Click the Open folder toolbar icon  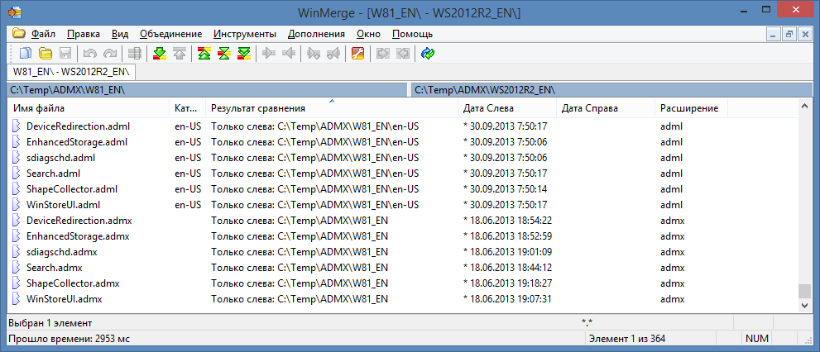tap(46, 53)
